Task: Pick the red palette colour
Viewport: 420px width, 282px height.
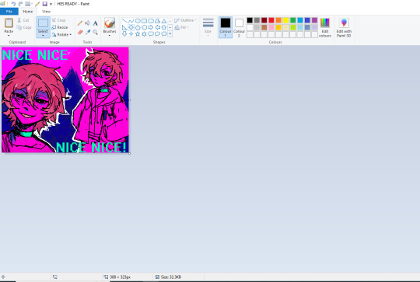Action: (271, 20)
